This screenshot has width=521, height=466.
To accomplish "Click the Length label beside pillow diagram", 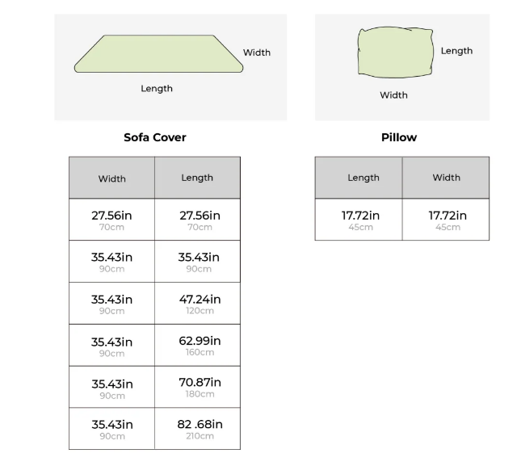I will pos(456,51).
